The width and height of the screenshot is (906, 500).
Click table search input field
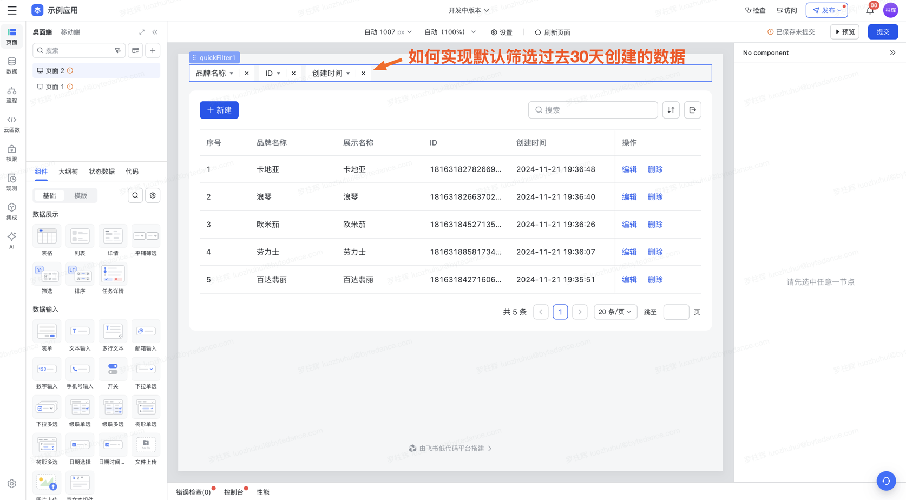coord(593,110)
